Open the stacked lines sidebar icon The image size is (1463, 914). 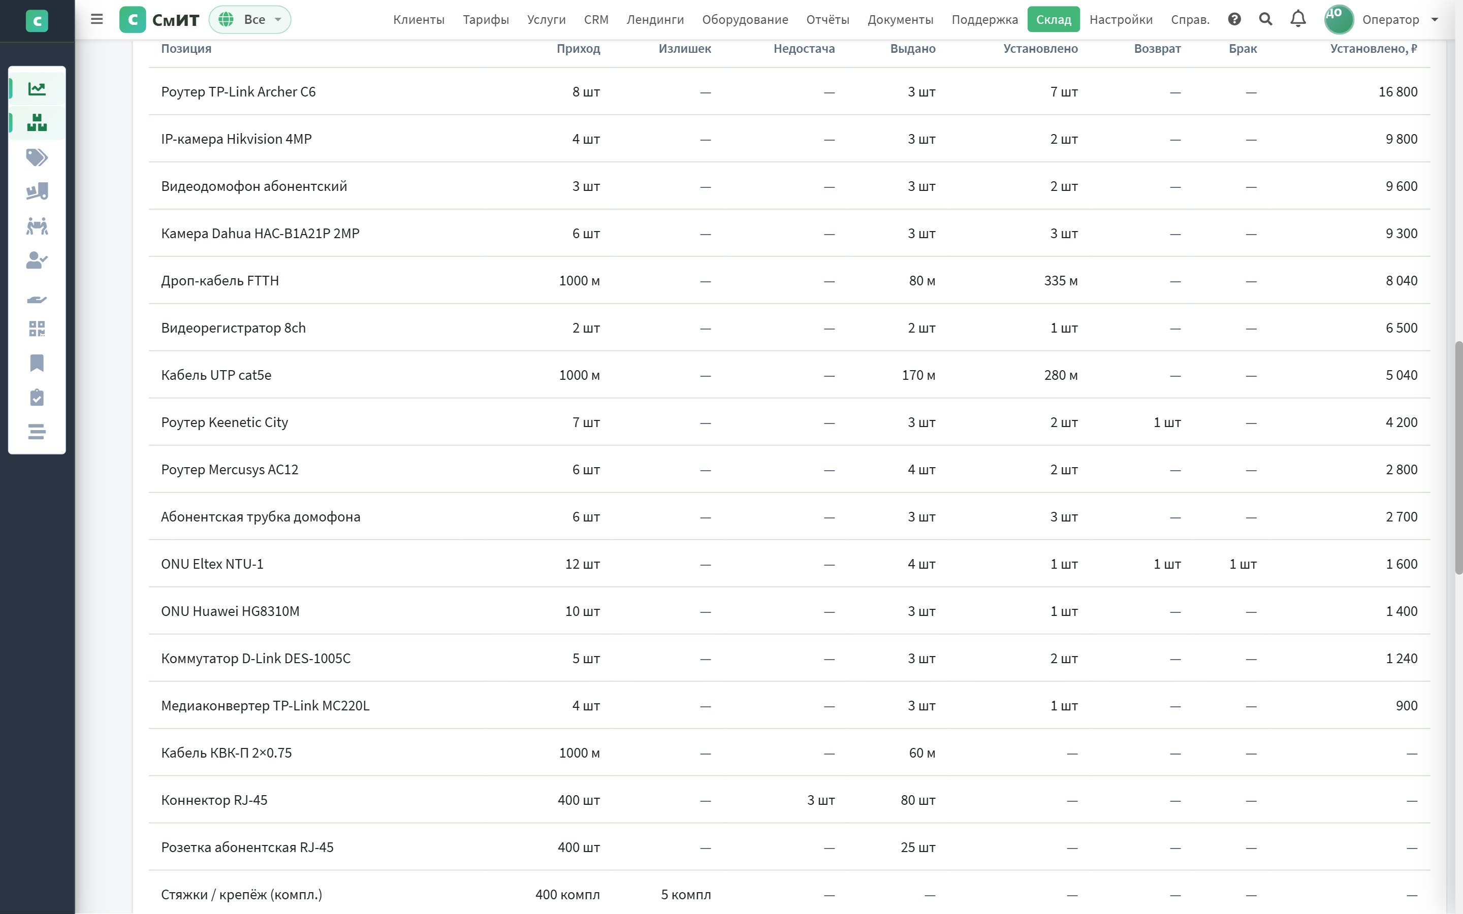37,432
